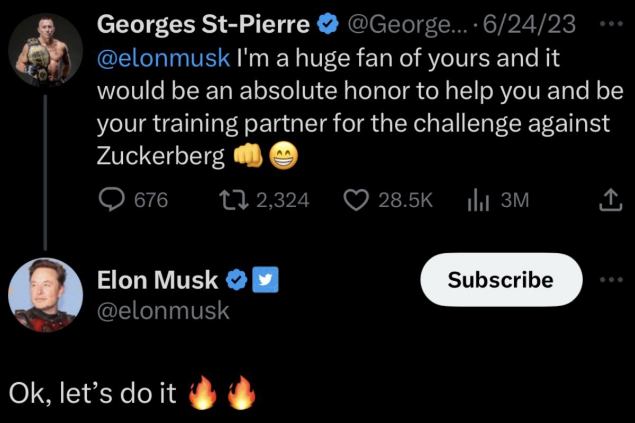Click Elon Musk's blue verified checkmark badge
The width and height of the screenshot is (635, 423).
237,280
